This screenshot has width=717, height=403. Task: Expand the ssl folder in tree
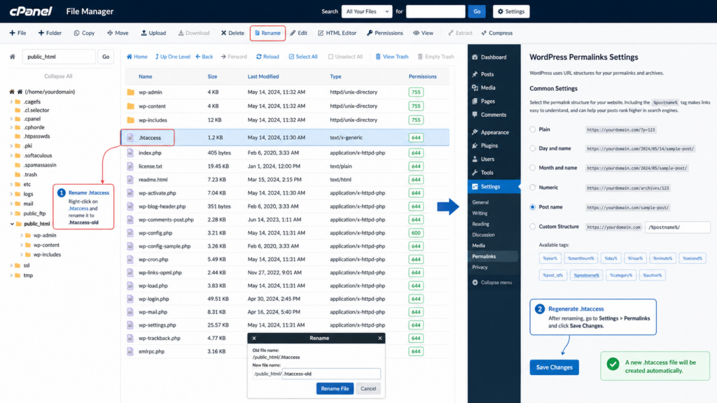11,265
